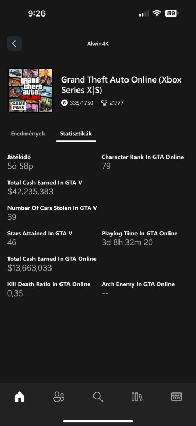Open the Library icon in bottom bar
The width and height of the screenshot is (196, 426).
point(137,397)
